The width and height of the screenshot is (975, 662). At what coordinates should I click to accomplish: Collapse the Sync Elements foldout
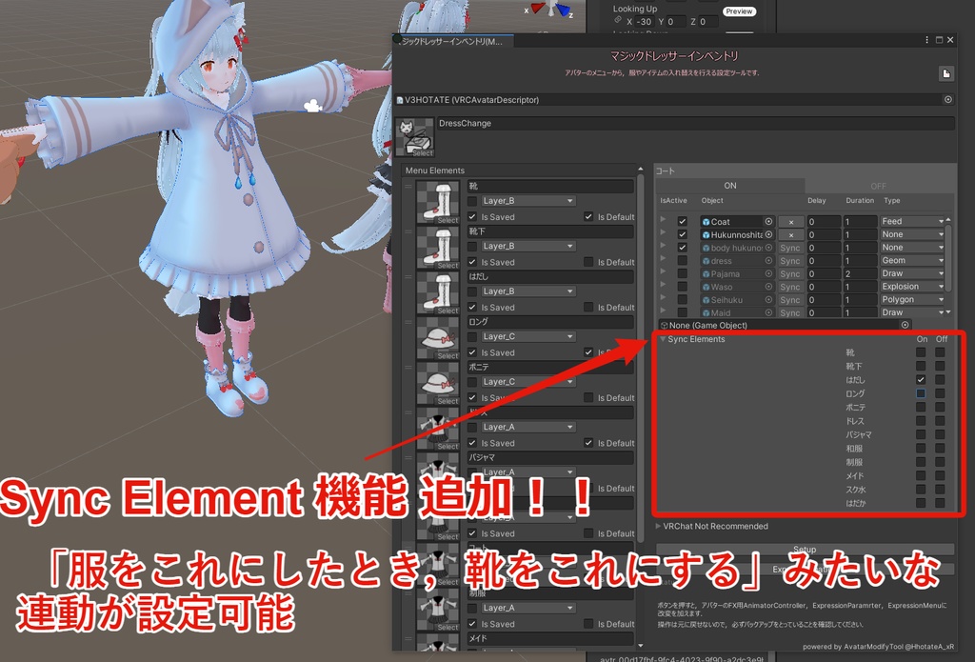(x=663, y=339)
